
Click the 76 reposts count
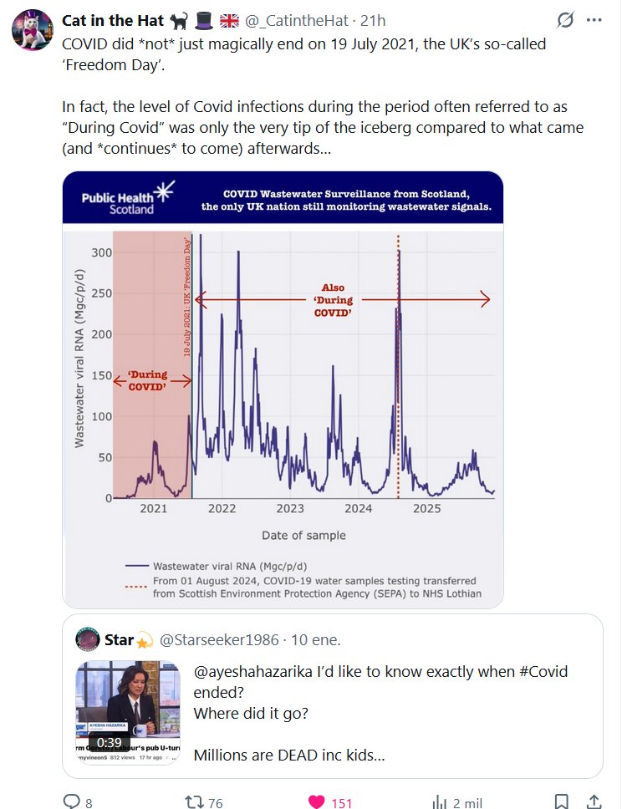[215, 802]
